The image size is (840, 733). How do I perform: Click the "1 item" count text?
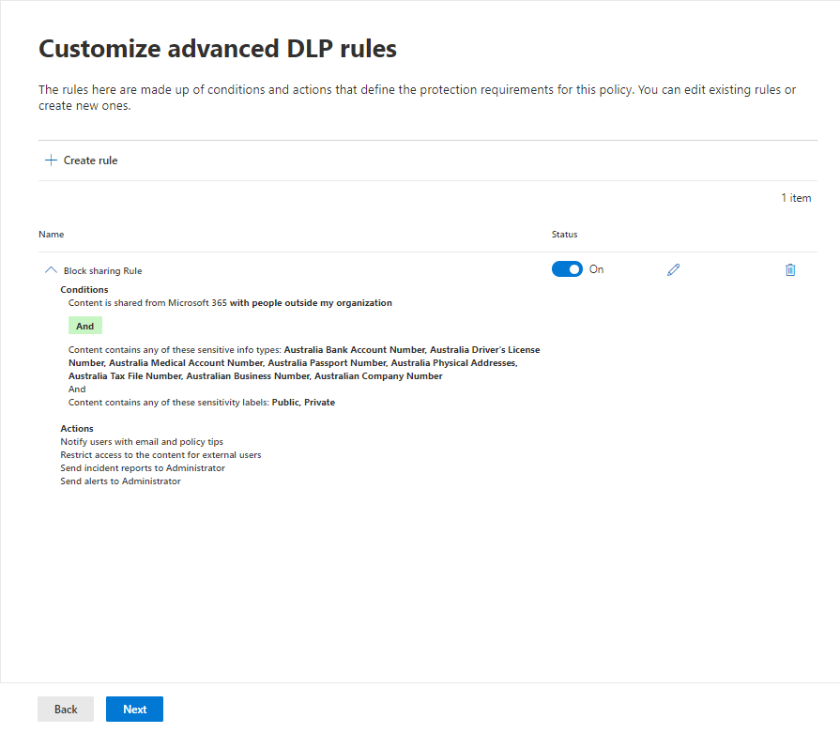click(x=796, y=198)
